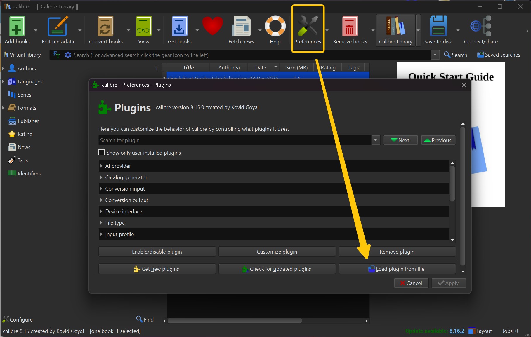This screenshot has width=531, height=337.
Task: Click the search input field
Action: [x=234, y=55]
